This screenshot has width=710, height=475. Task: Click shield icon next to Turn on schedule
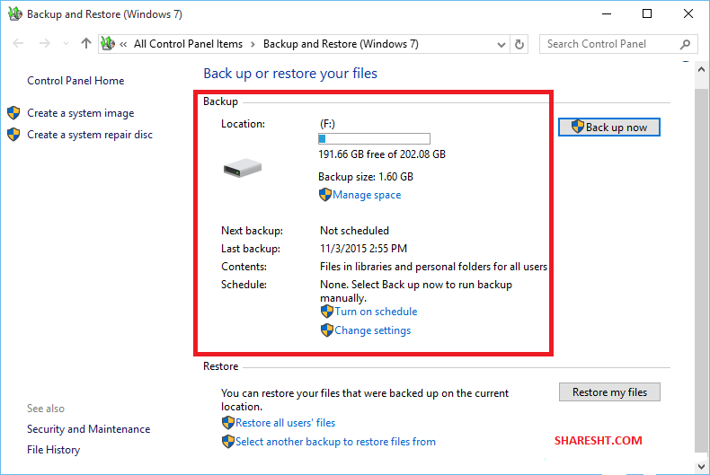click(327, 312)
